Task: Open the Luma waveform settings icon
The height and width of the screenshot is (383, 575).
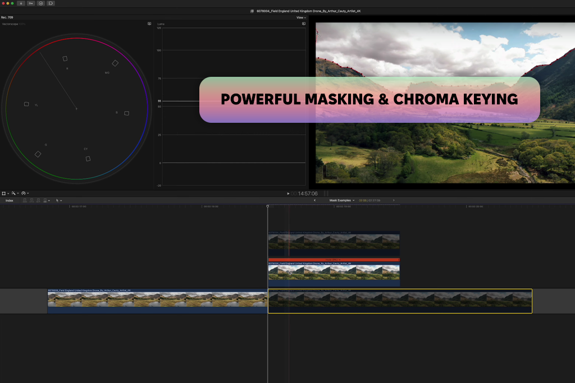Action: (x=304, y=24)
